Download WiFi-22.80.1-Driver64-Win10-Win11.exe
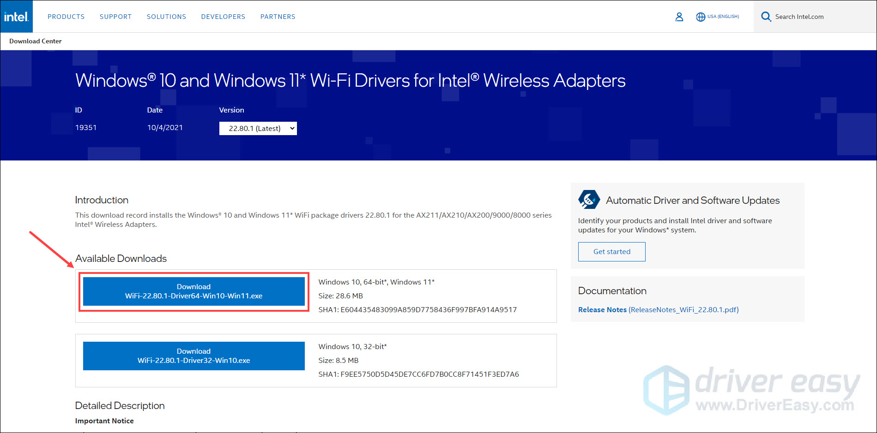The width and height of the screenshot is (877, 433). coord(194,291)
